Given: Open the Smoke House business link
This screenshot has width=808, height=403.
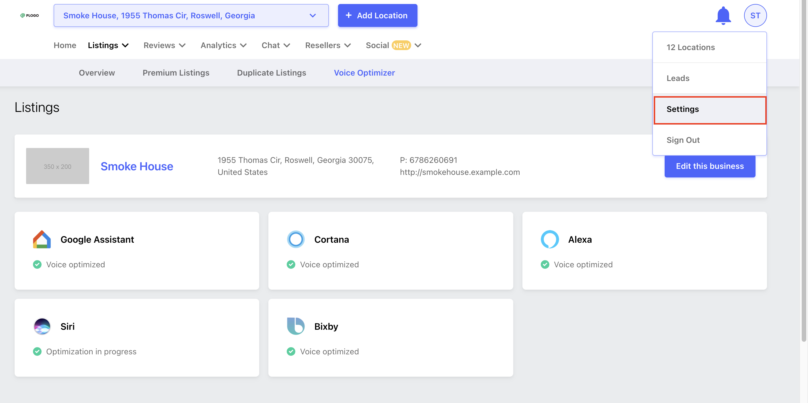Looking at the screenshot, I should [x=137, y=166].
